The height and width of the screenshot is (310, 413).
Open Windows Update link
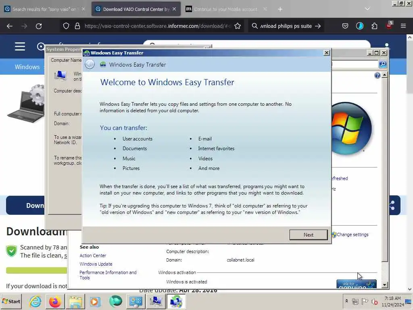coord(96,264)
